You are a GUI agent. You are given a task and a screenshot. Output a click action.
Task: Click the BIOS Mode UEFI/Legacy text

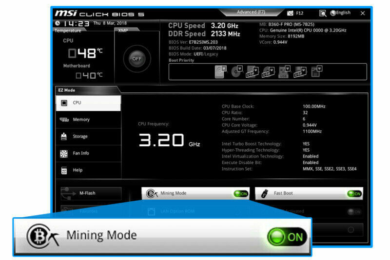(193, 54)
